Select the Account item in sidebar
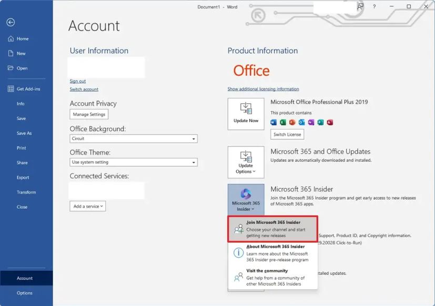This screenshot has width=435, height=306. (26, 278)
